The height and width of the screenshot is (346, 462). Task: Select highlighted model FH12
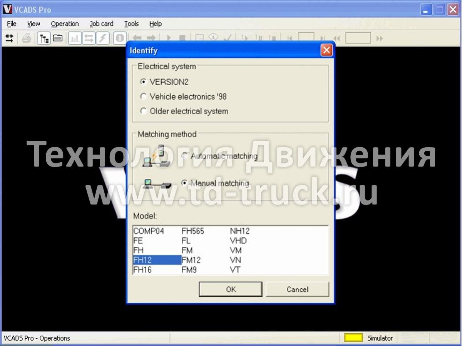point(157,260)
